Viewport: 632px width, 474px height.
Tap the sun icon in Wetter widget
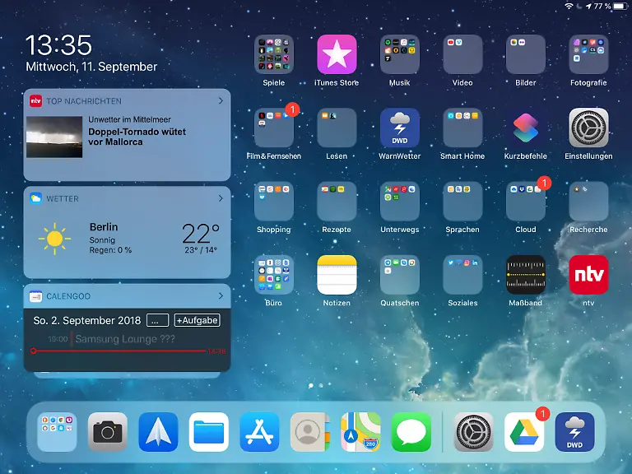tap(54, 239)
